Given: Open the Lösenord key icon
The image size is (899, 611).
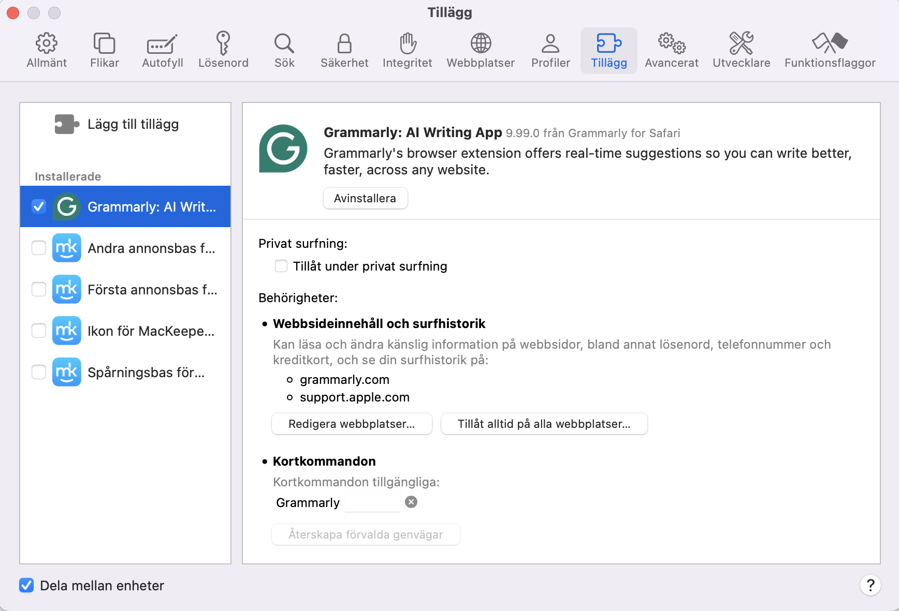Looking at the screenshot, I should coord(223,43).
